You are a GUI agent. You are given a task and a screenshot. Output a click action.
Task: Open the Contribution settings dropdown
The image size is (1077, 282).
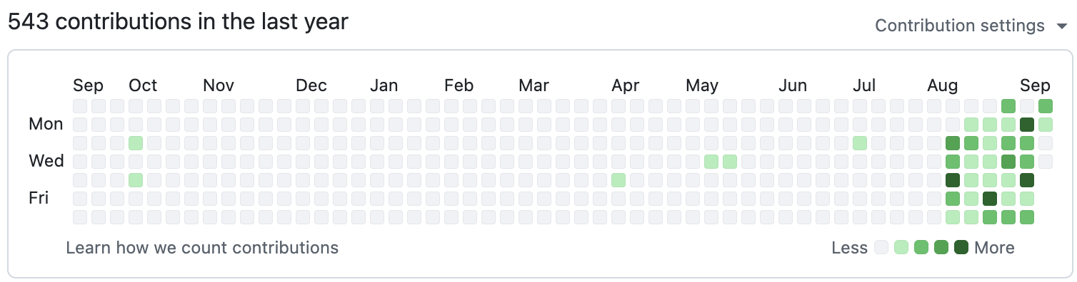coord(970,26)
